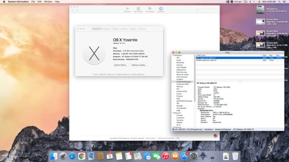Click the Software Update button
Screen dimensions: 289x162
(139, 65)
